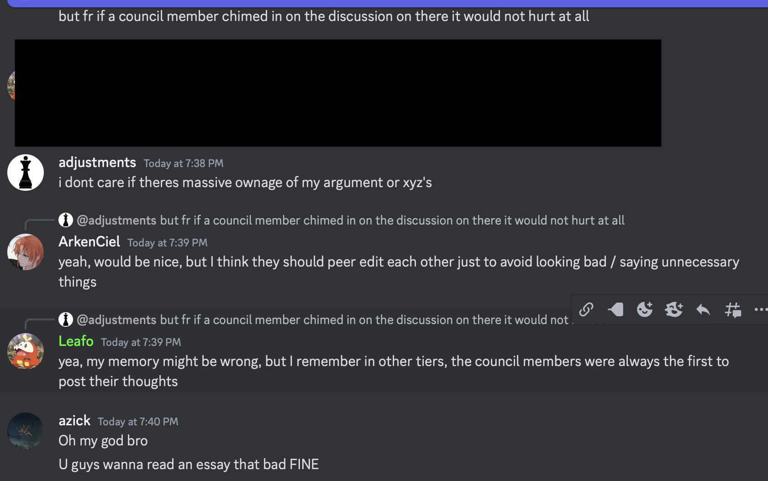Screen dimensions: 768x481
Task: Click Leafo's avatar picture
Action: [26, 351]
